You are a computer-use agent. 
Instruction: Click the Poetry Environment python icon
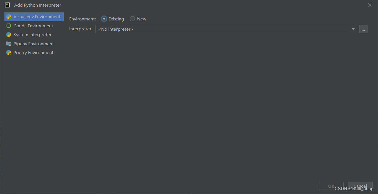coord(9,53)
